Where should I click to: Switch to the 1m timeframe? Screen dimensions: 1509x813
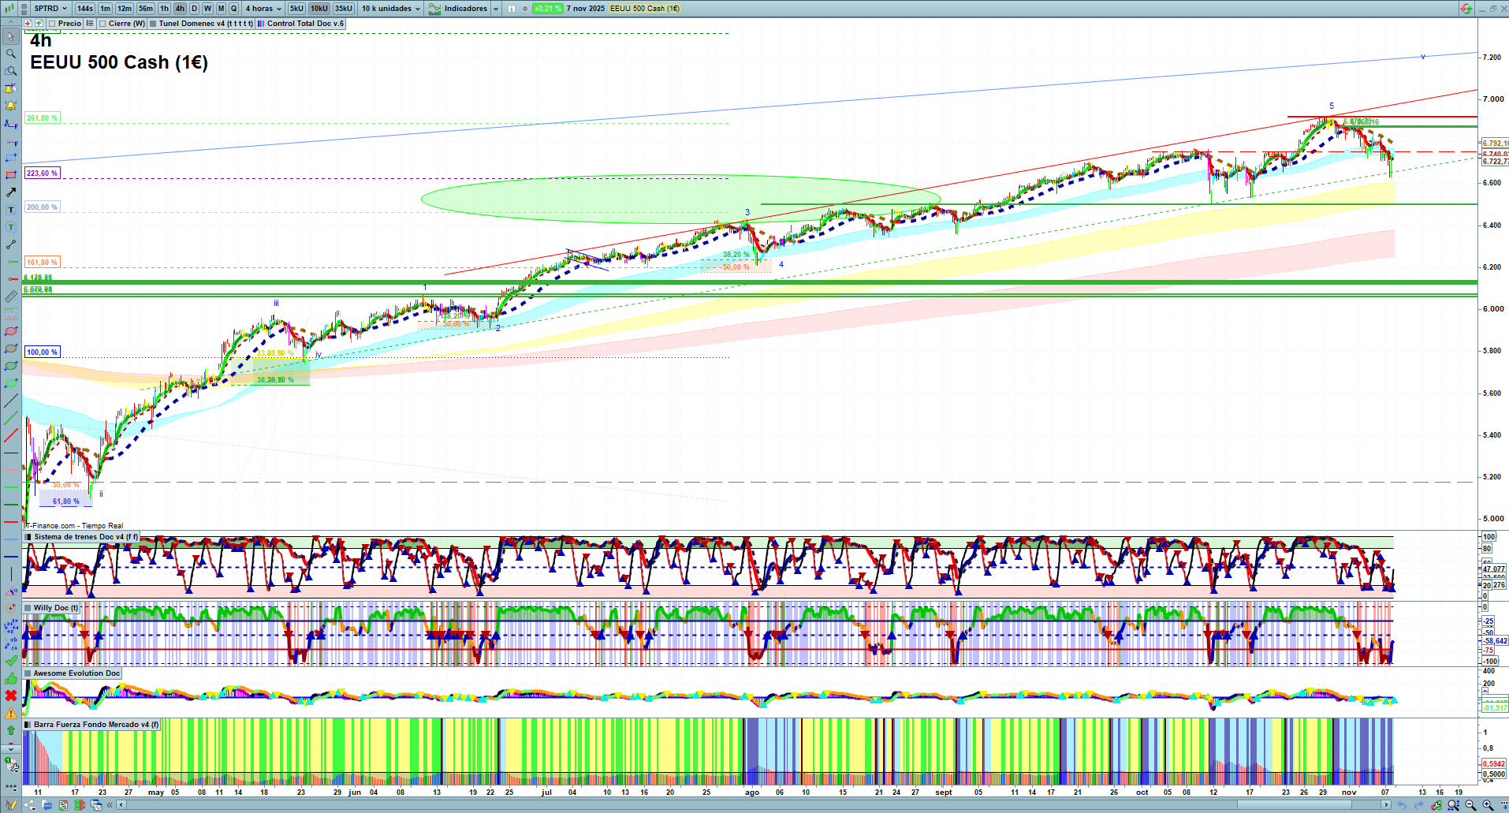106,9
